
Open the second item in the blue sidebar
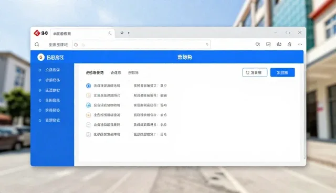52,80
